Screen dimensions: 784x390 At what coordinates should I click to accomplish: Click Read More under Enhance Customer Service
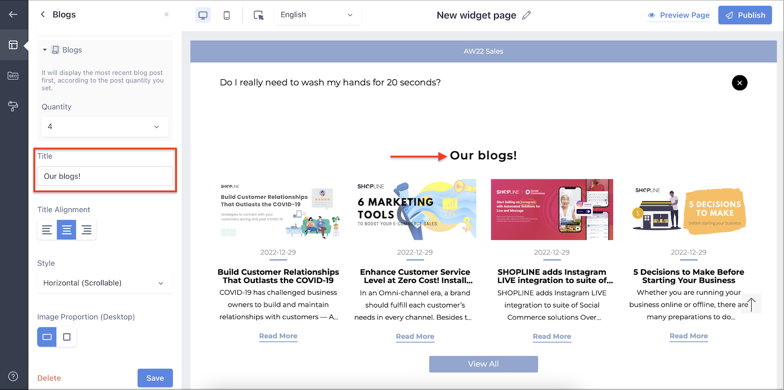click(415, 337)
